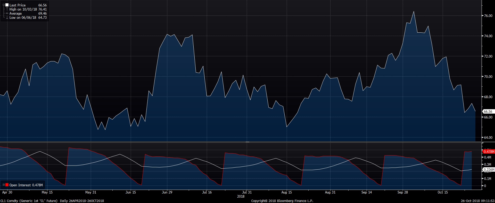Click the 72.00 price axis label

point(488,56)
